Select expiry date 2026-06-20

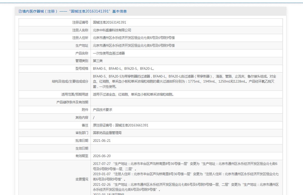tap(102, 156)
